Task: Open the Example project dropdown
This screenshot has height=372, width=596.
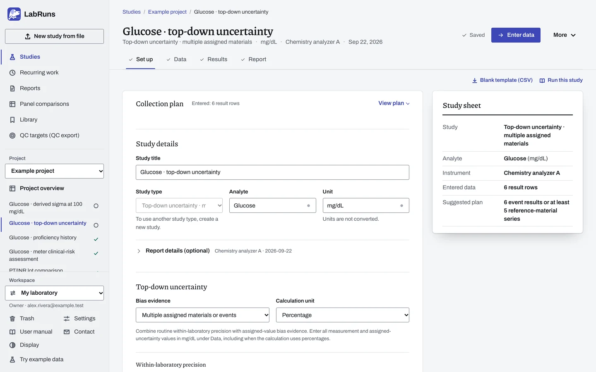Action: click(54, 171)
